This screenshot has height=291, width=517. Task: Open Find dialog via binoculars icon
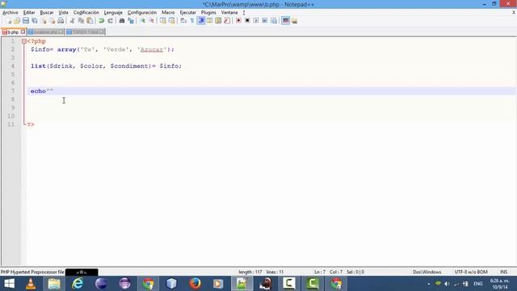coord(122,21)
